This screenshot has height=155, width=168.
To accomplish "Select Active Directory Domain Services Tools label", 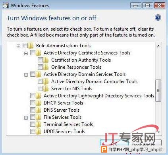I will (x=85, y=74).
